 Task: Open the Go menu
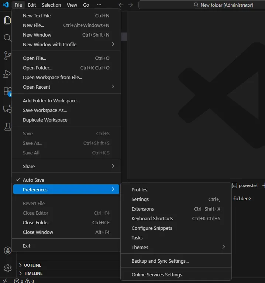click(86, 5)
